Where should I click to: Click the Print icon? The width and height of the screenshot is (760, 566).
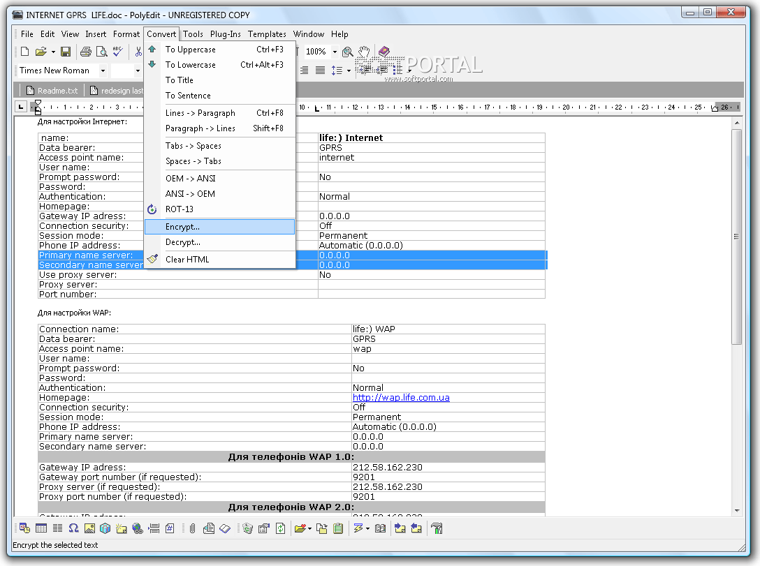point(86,52)
